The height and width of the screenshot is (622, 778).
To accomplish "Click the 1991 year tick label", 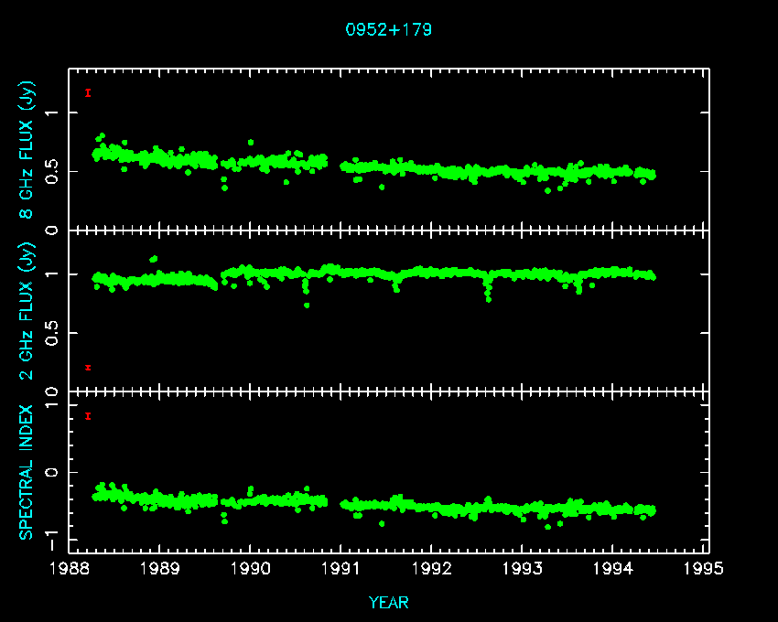I will click(341, 569).
